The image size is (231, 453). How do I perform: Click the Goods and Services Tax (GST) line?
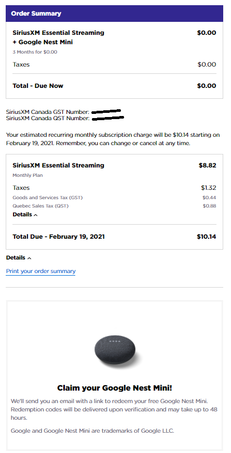(x=115, y=198)
